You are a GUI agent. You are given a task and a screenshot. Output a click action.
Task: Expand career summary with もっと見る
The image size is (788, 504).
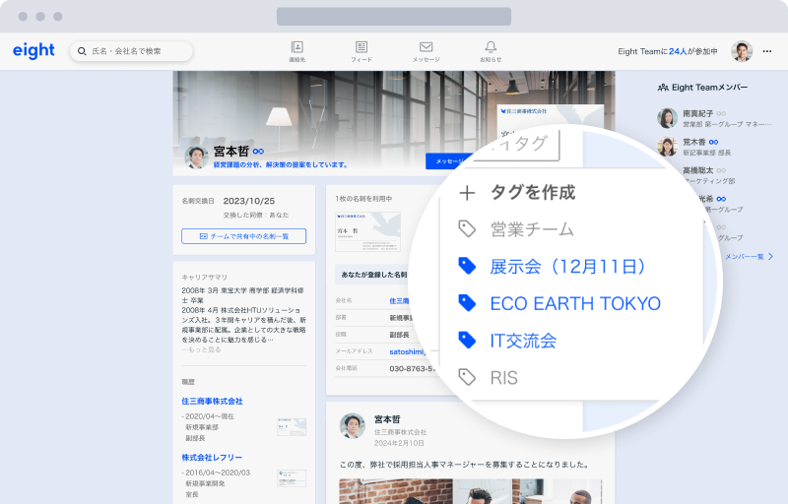pyautogui.click(x=201, y=349)
